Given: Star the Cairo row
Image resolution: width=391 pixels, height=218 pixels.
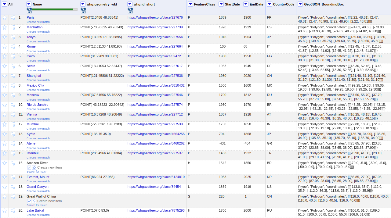Looking at the screenshot, I should 5,56.
